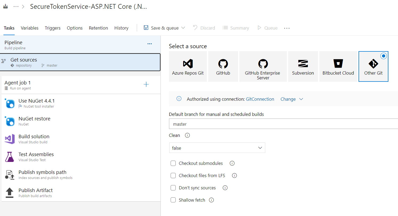Select the Get sources row
This screenshot has height=216, width=398.
(80, 62)
